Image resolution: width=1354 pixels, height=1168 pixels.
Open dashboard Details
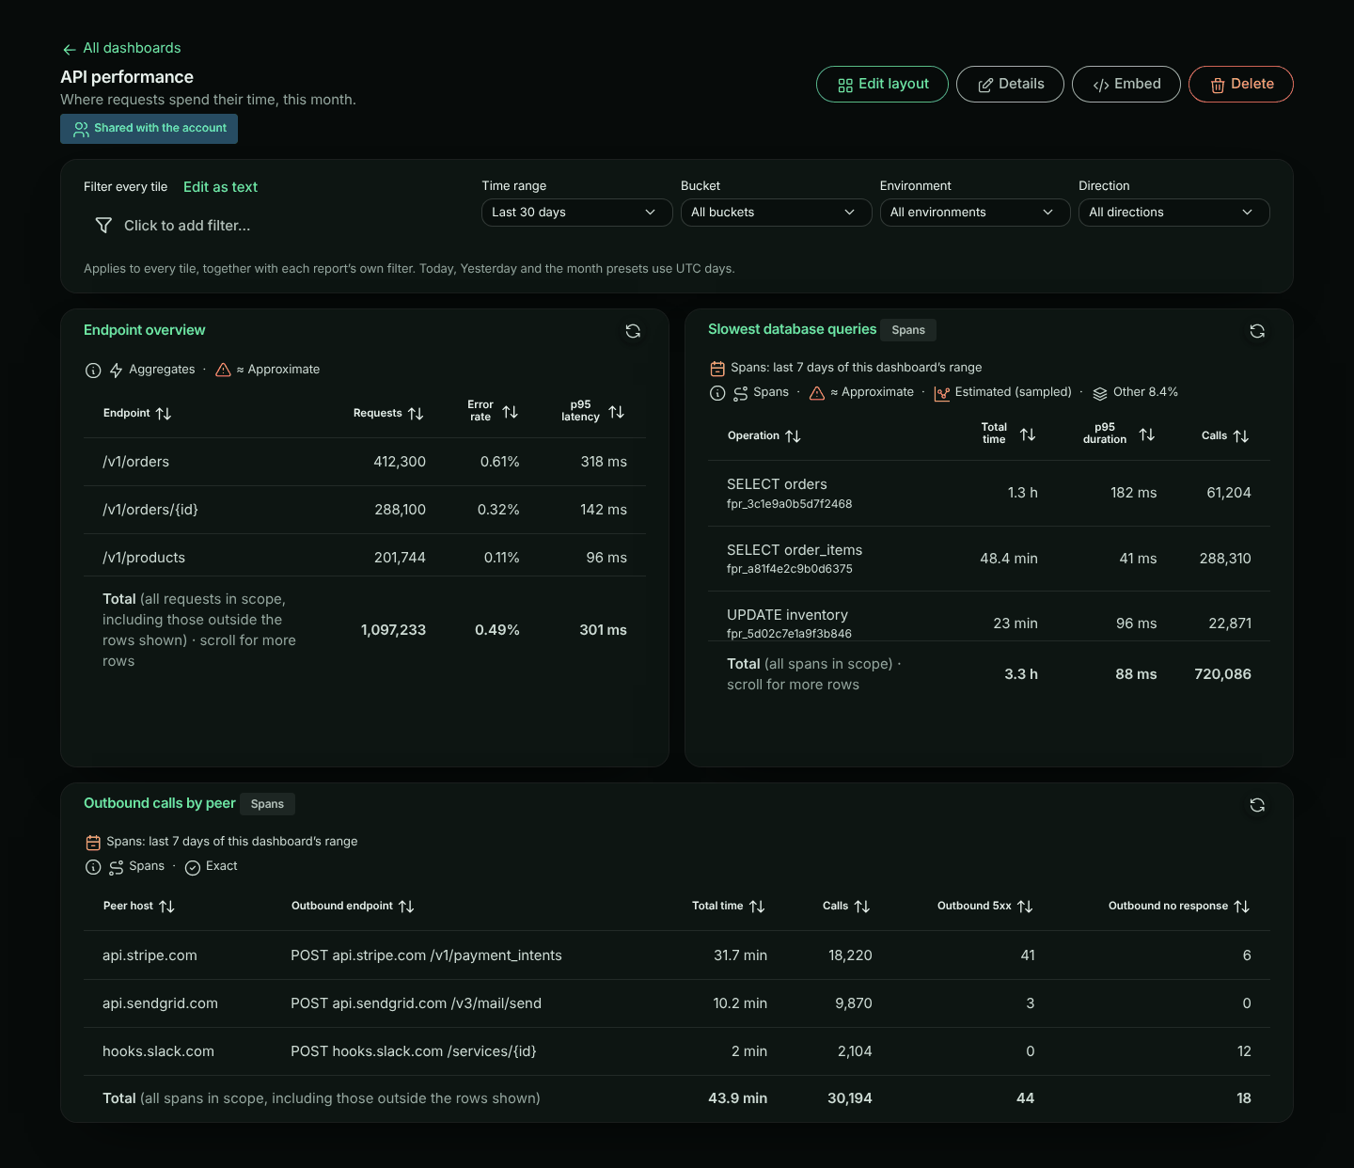click(x=1010, y=85)
